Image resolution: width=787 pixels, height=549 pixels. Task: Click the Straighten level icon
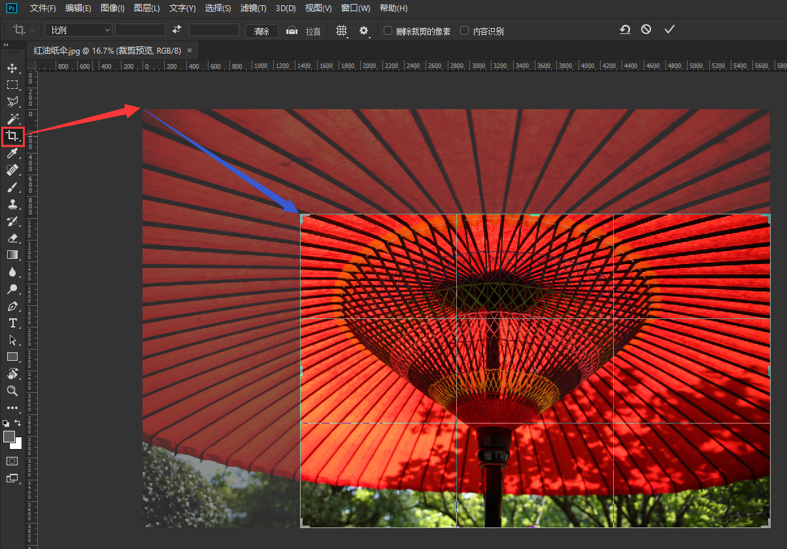[x=292, y=30]
